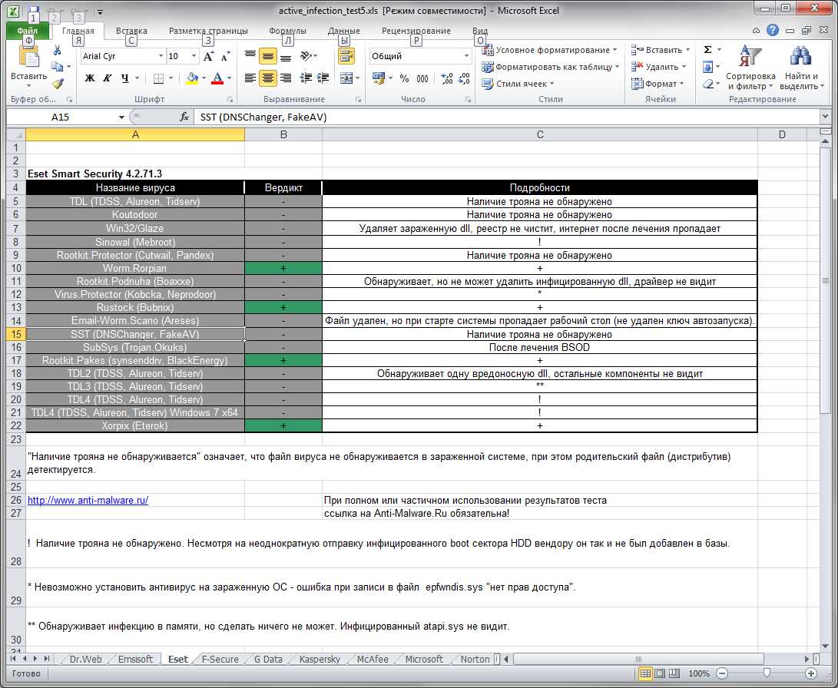The image size is (838, 688).
Task: Click the Format Painter brush icon
Action: click(57, 84)
